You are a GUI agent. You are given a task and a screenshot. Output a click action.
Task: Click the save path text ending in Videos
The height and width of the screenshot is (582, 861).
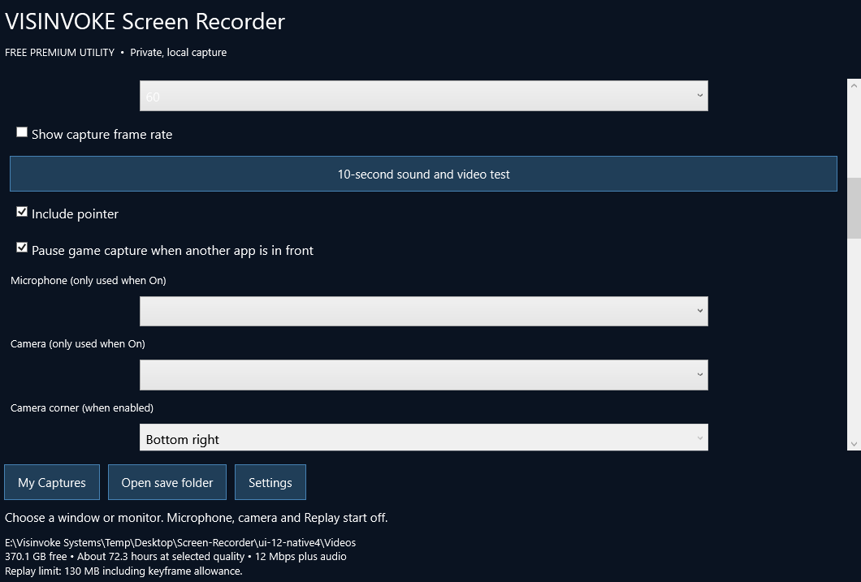tap(180, 542)
